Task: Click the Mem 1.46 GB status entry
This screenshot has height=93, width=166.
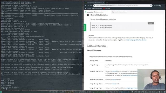Action: click(x=83, y=92)
